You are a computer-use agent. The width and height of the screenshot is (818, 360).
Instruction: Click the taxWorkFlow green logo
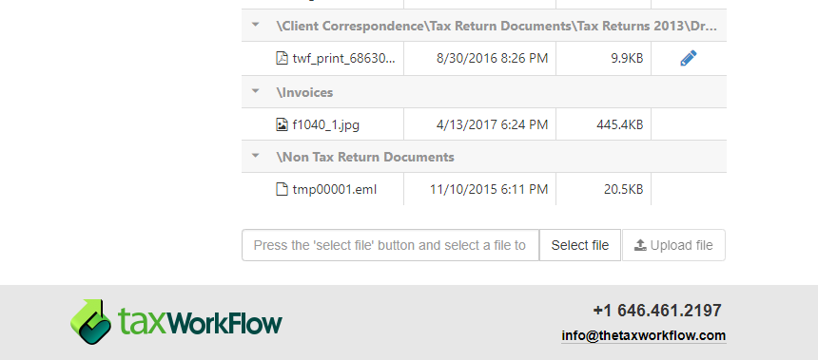point(176,321)
